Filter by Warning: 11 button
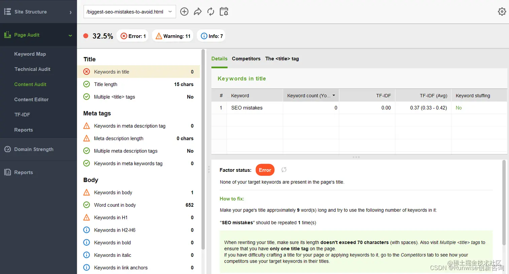509x274 pixels. (x=173, y=36)
